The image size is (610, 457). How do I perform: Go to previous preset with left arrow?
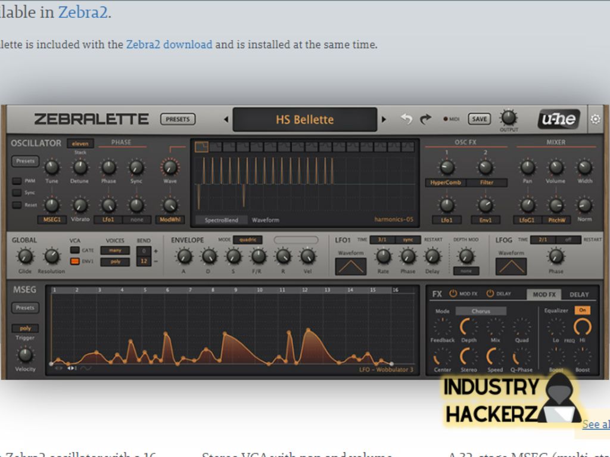click(226, 120)
